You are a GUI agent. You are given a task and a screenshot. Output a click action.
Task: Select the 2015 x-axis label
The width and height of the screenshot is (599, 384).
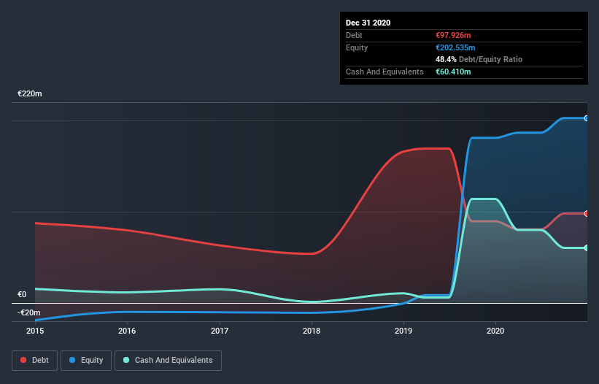[35, 331]
